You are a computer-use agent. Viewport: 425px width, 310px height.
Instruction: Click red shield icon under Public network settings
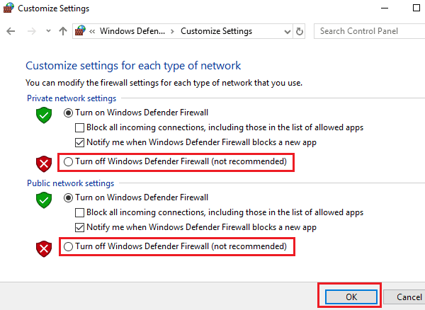click(x=44, y=248)
